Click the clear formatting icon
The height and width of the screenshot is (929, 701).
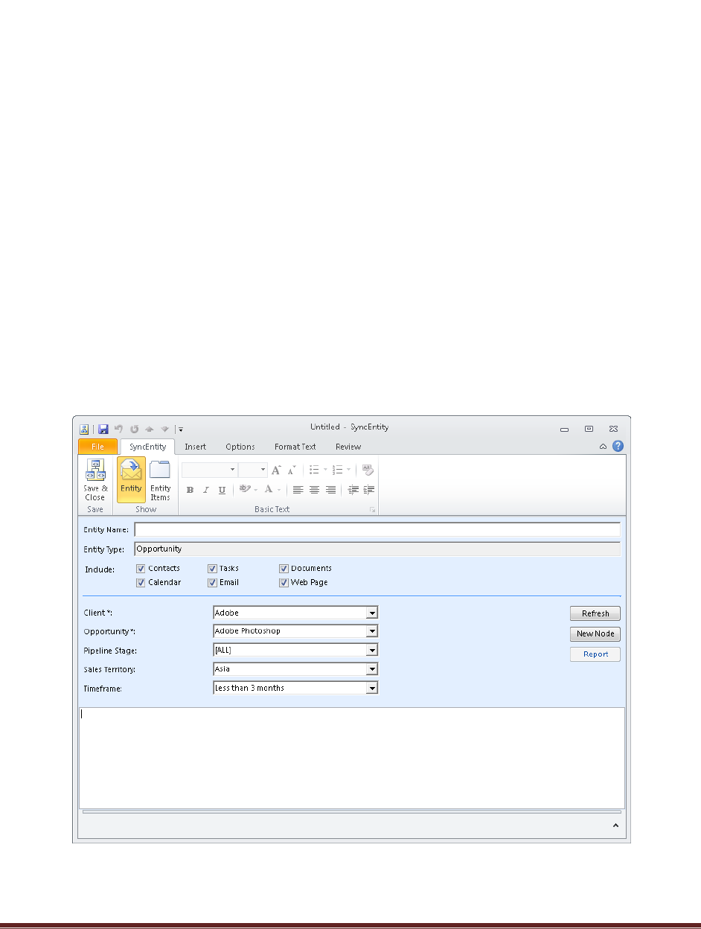[368, 470]
